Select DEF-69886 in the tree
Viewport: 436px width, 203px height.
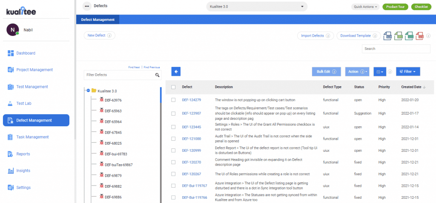(113, 197)
